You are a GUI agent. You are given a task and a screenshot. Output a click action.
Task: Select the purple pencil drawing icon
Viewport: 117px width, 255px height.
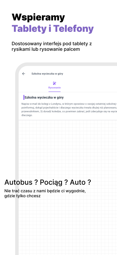coord(54,83)
